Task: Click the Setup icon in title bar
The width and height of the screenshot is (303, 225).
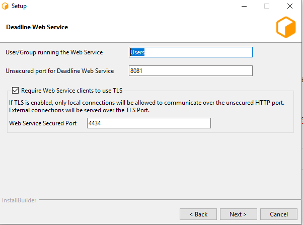Action: click(6, 7)
